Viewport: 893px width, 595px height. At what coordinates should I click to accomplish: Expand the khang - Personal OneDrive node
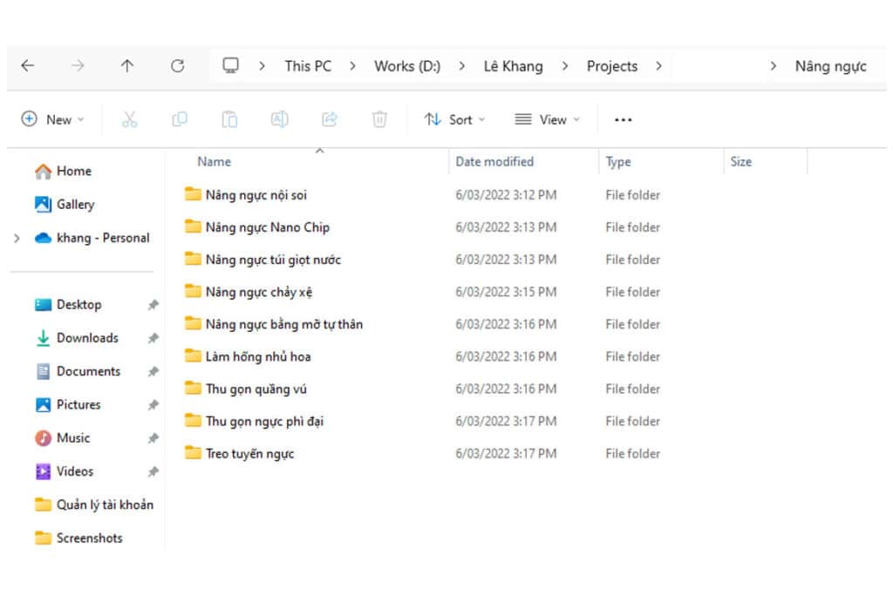[17, 239]
